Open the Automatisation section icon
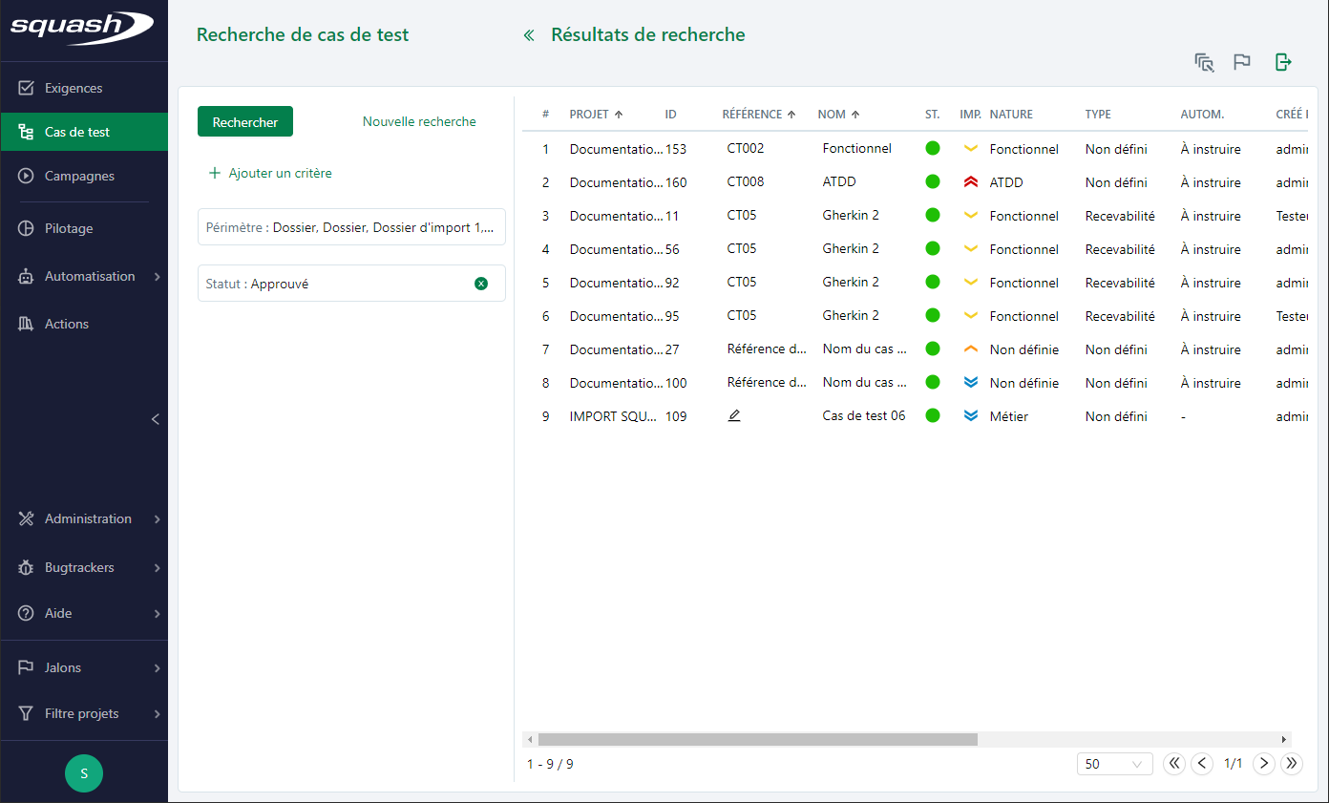Viewport: 1329px width, 803px height. pos(24,275)
